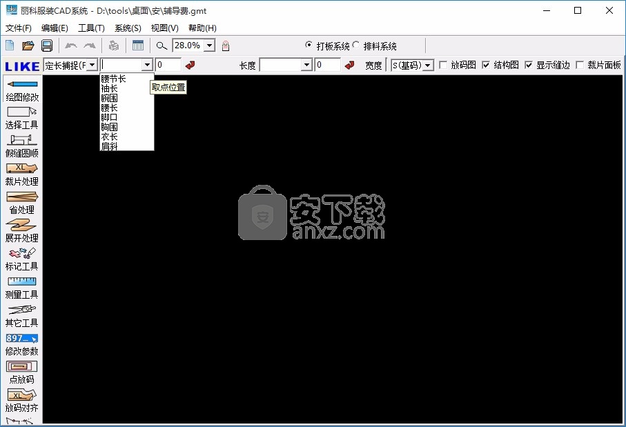Click the 点放码 grading tool
Image resolution: width=626 pixels, height=427 pixels.
tap(21, 372)
